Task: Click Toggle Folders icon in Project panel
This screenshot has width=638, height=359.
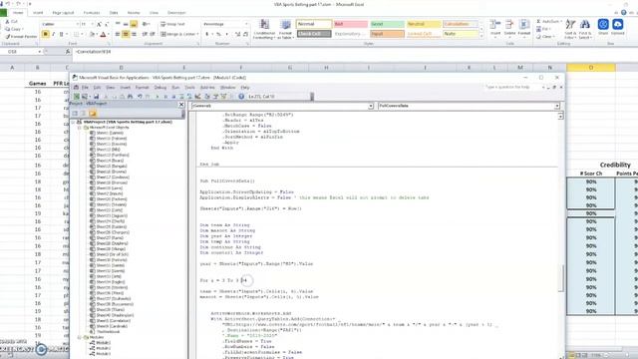Action: pyautogui.click(x=93, y=114)
